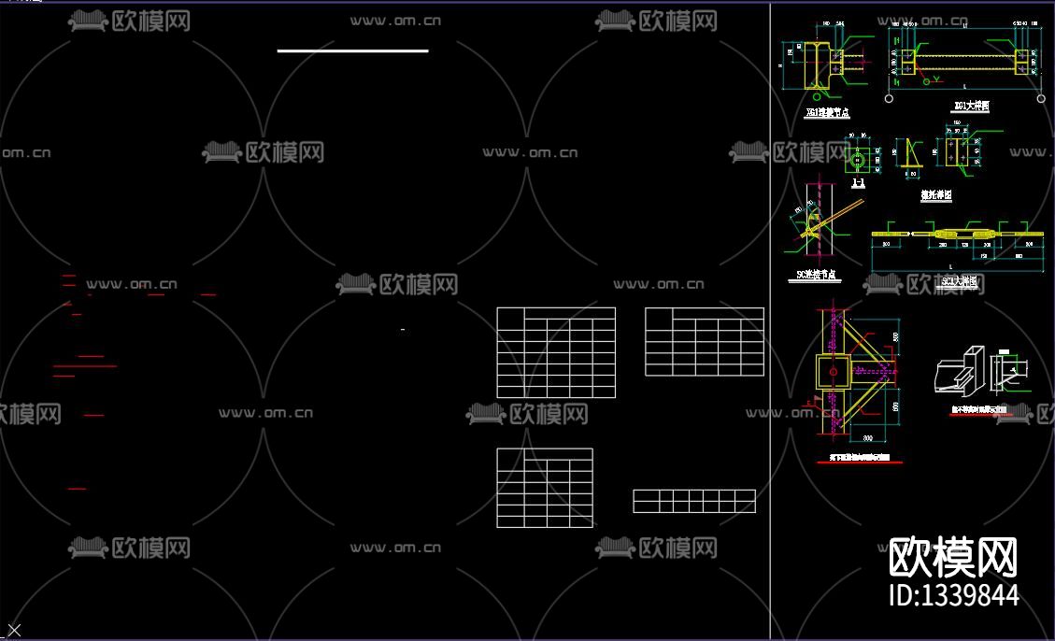Select the XG1连接节点 detail label
Viewport: 1055px width, 641px height.
(x=828, y=113)
